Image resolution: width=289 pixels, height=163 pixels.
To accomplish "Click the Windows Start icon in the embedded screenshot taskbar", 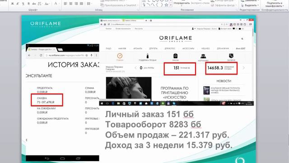I will (x=102, y=104).
